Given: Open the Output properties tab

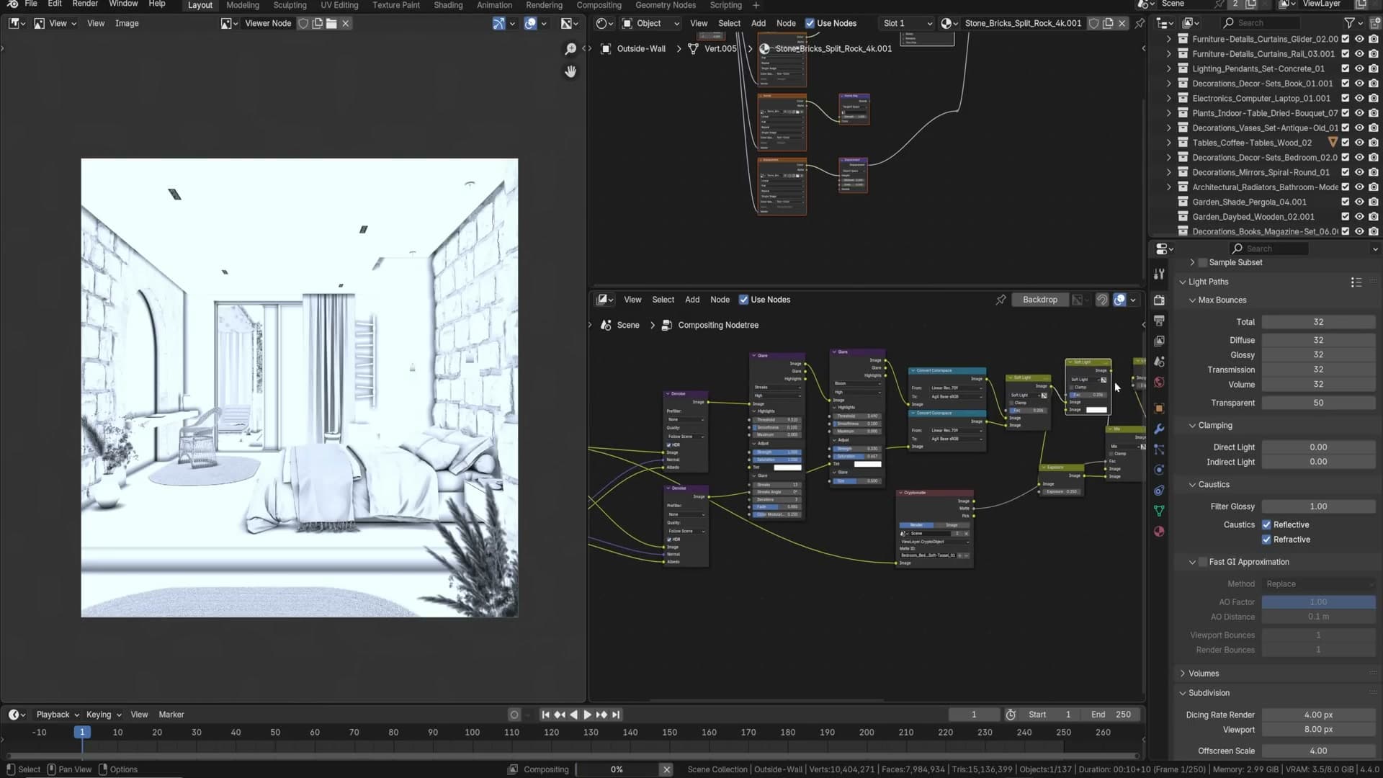Looking at the screenshot, I should pos(1159,320).
